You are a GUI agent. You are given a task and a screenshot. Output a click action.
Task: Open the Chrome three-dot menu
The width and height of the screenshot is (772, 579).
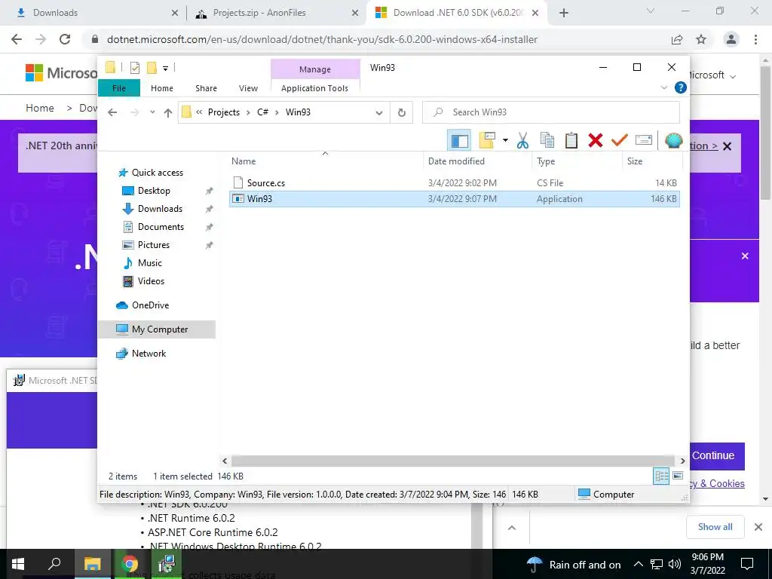[x=755, y=39]
